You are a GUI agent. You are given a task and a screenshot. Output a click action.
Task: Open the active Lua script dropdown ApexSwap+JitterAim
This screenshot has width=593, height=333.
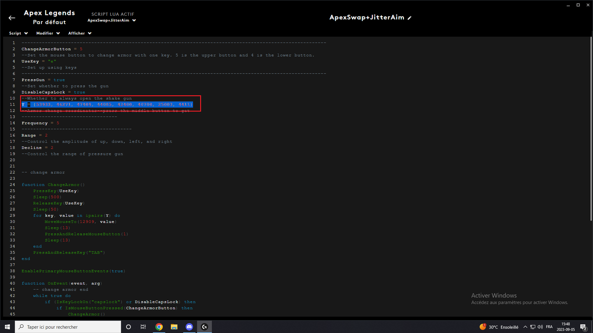(112, 20)
